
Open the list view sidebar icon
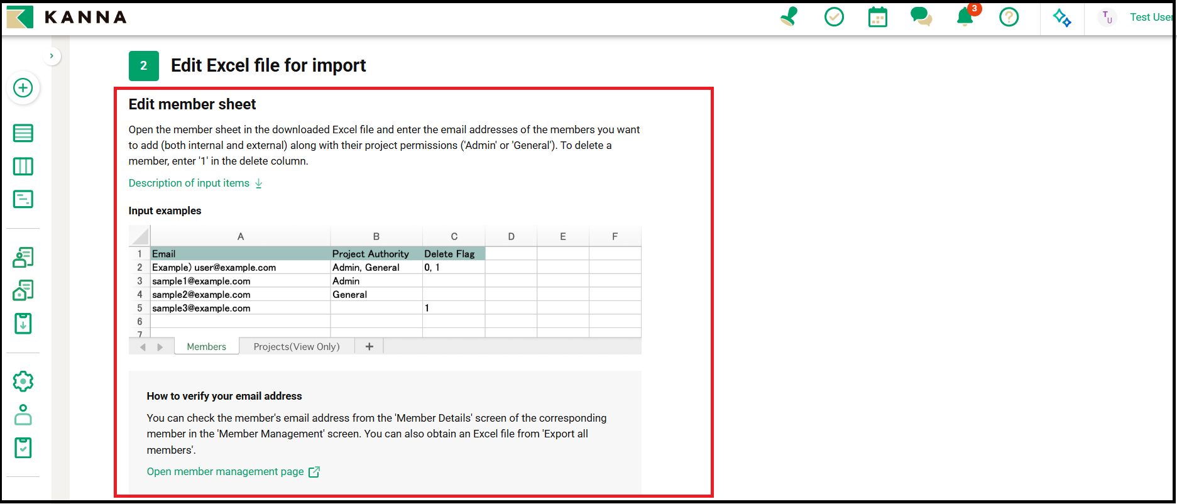(x=23, y=133)
